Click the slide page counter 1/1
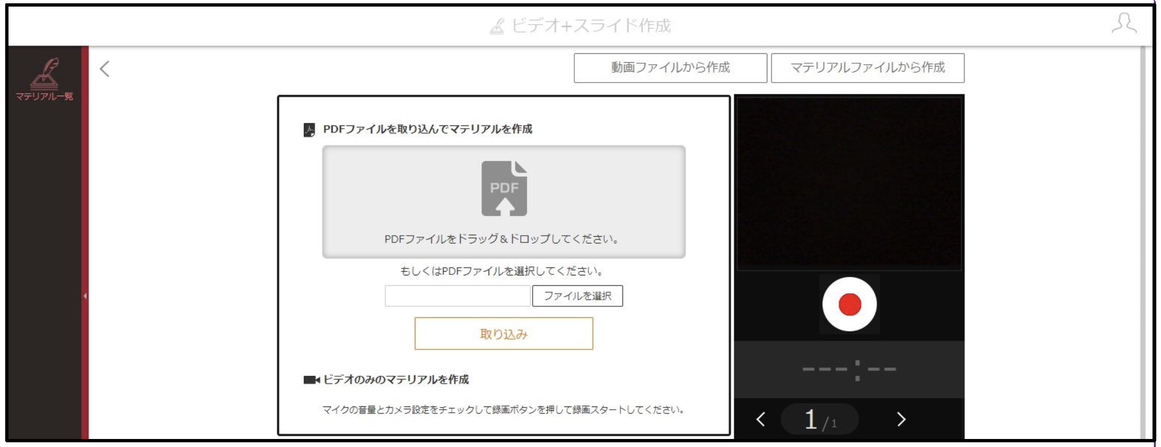Viewport: 1161px width, 447px height. (820, 419)
